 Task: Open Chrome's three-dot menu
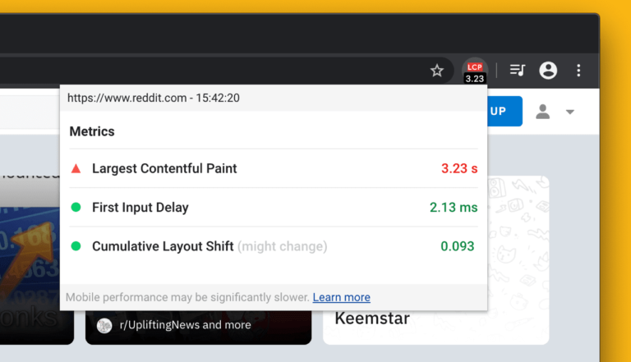(x=579, y=71)
